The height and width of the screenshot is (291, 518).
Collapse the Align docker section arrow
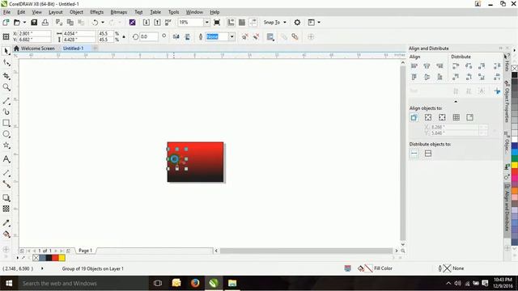pyautogui.click(x=456, y=102)
